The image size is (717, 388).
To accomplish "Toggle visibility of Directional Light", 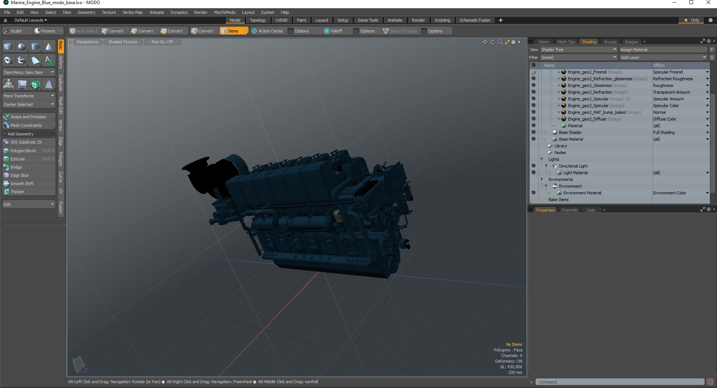I will coord(533,166).
